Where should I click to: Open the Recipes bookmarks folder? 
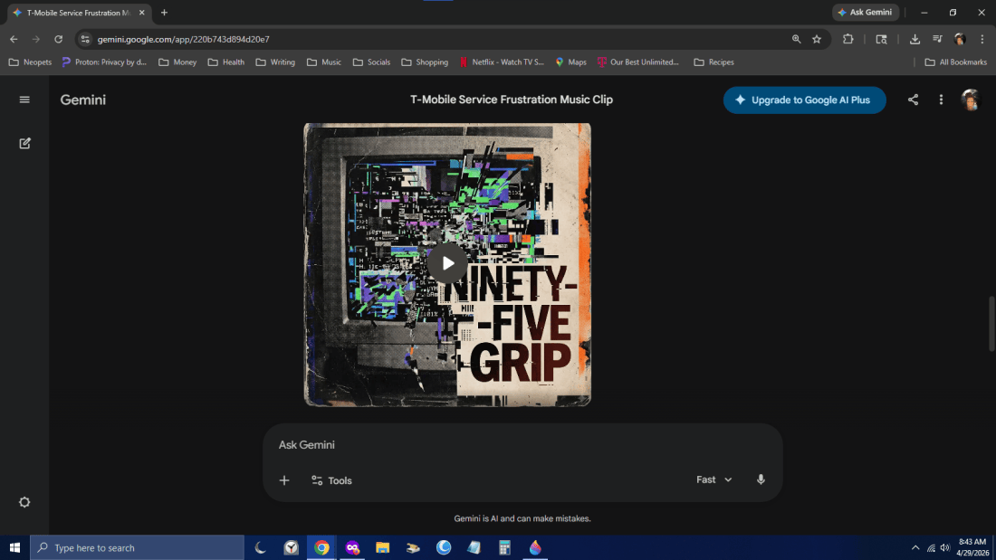[714, 62]
